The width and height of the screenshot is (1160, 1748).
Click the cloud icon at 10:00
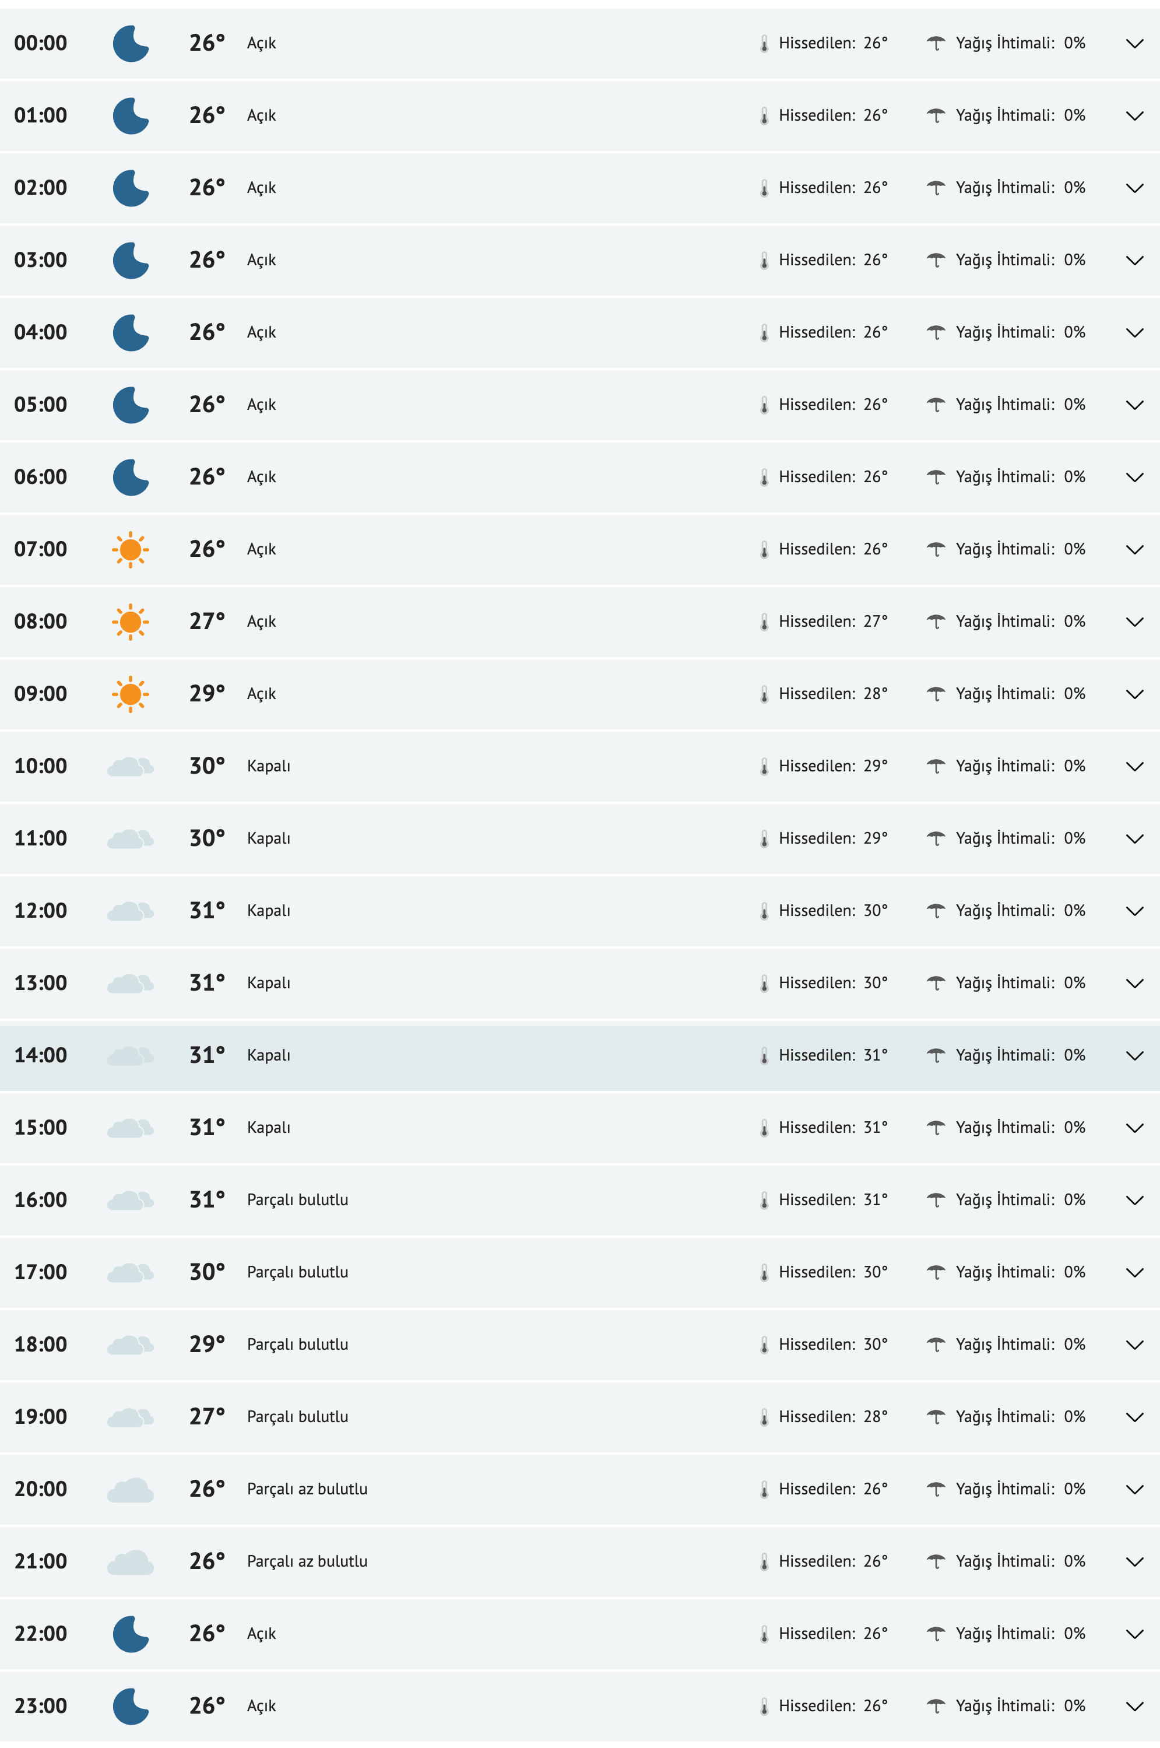pos(130,766)
